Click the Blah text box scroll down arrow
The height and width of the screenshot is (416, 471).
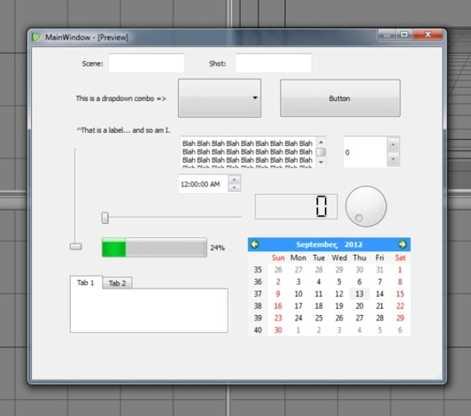coord(321,162)
